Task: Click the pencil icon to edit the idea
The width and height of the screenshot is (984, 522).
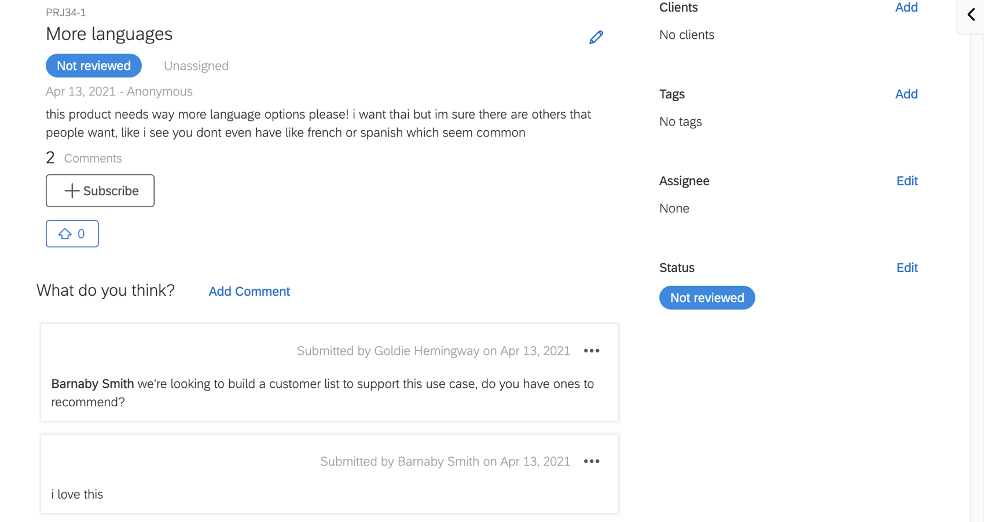Action: tap(596, 37)
